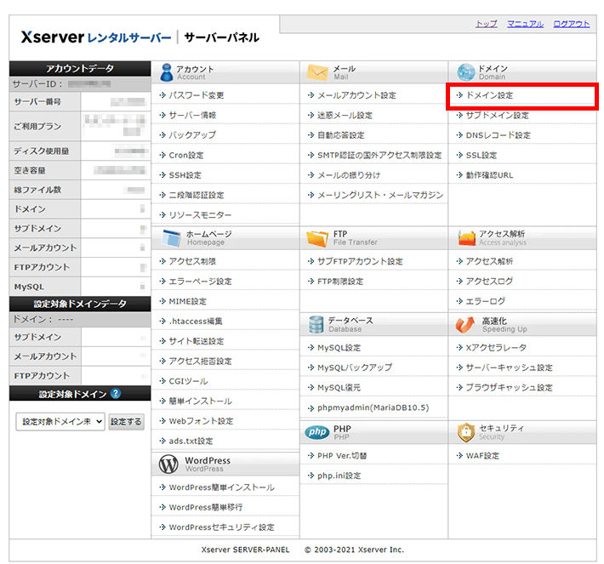Screen dimensions: 604x564
Task: Open サイト転送設定
Action: tap(196, 341)
